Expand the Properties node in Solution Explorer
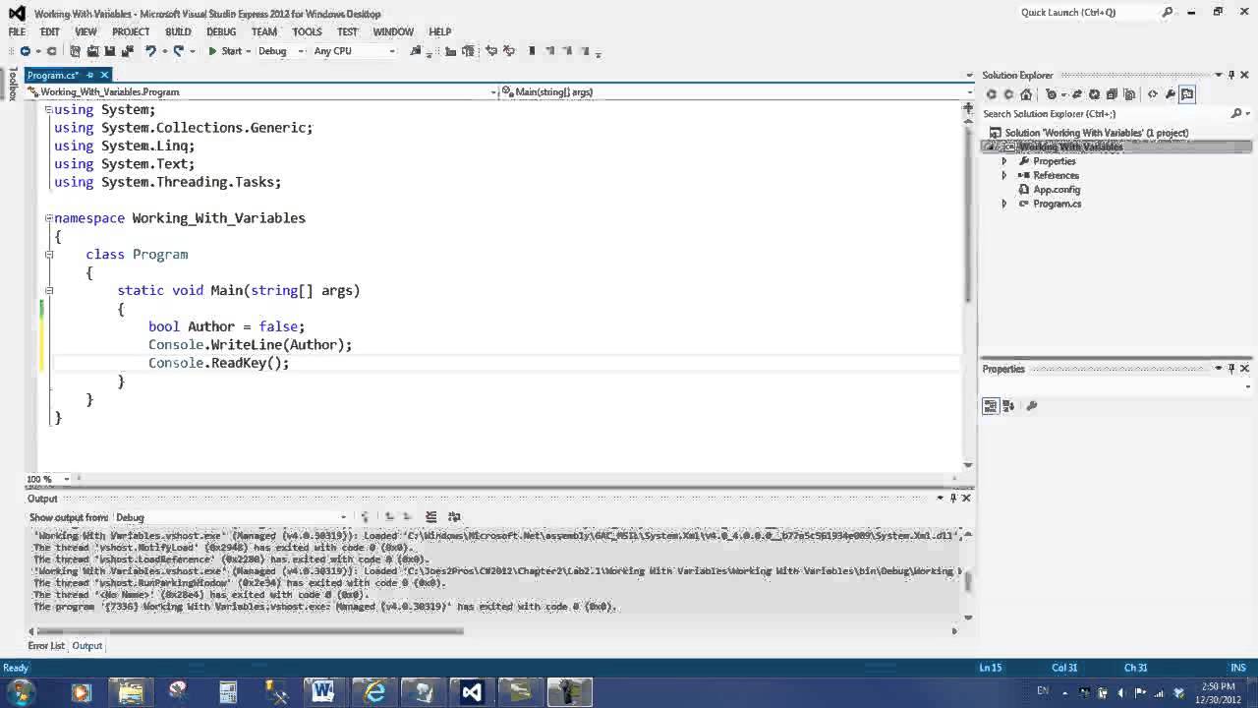 click(1004, 161)
